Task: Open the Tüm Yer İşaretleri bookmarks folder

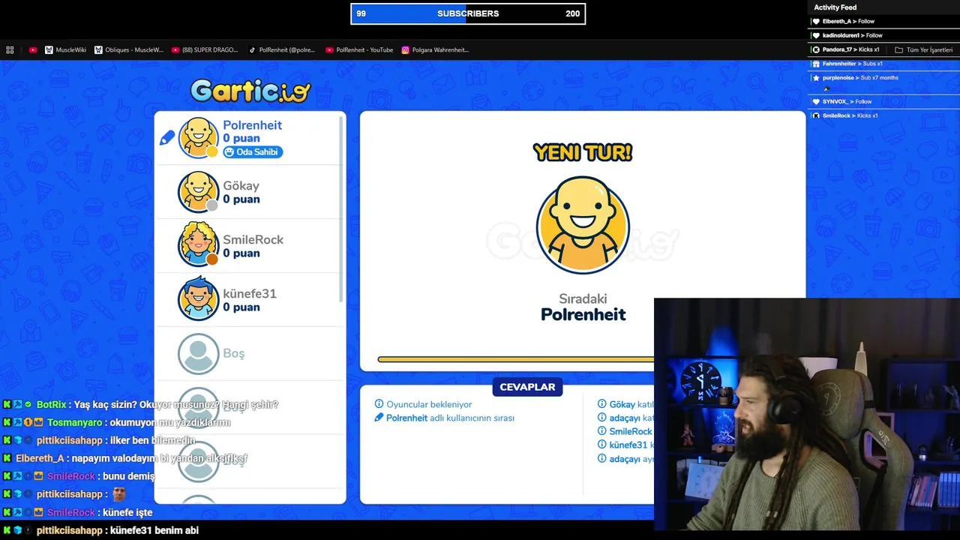Action: (x=923, y=50)
